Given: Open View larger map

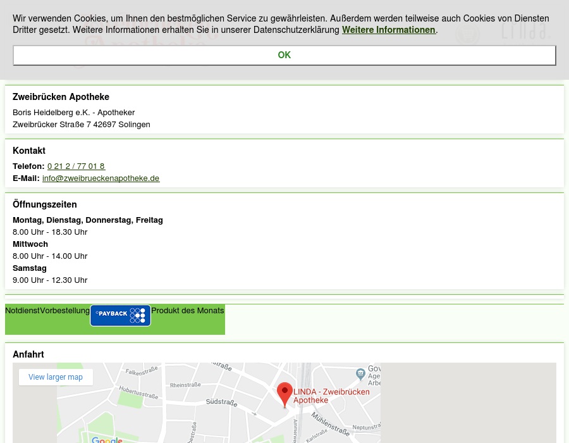Looking at the screenshot, I should [56, 377].
